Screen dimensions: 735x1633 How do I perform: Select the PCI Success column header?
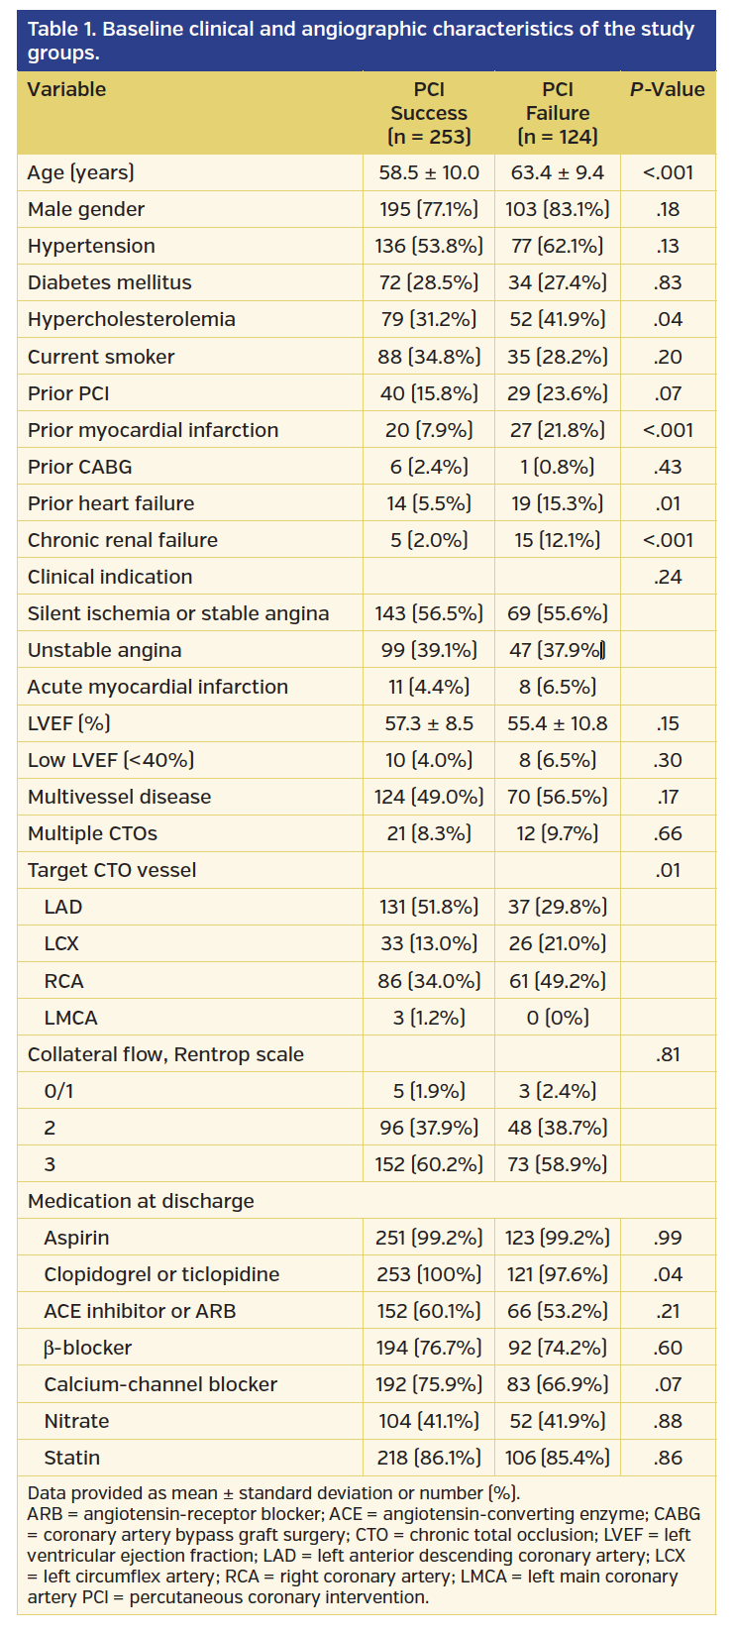point(429,113)
